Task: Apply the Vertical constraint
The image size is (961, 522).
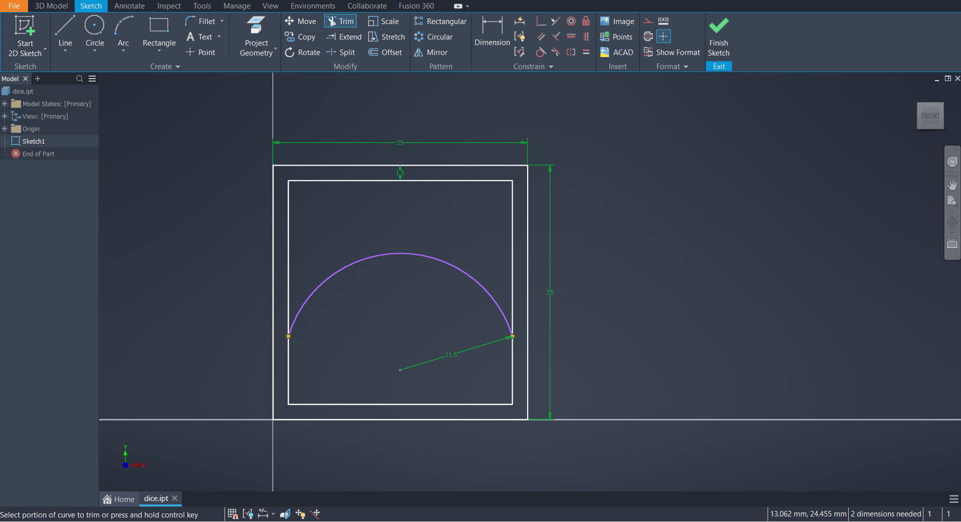Action: [x=586, y=37]
